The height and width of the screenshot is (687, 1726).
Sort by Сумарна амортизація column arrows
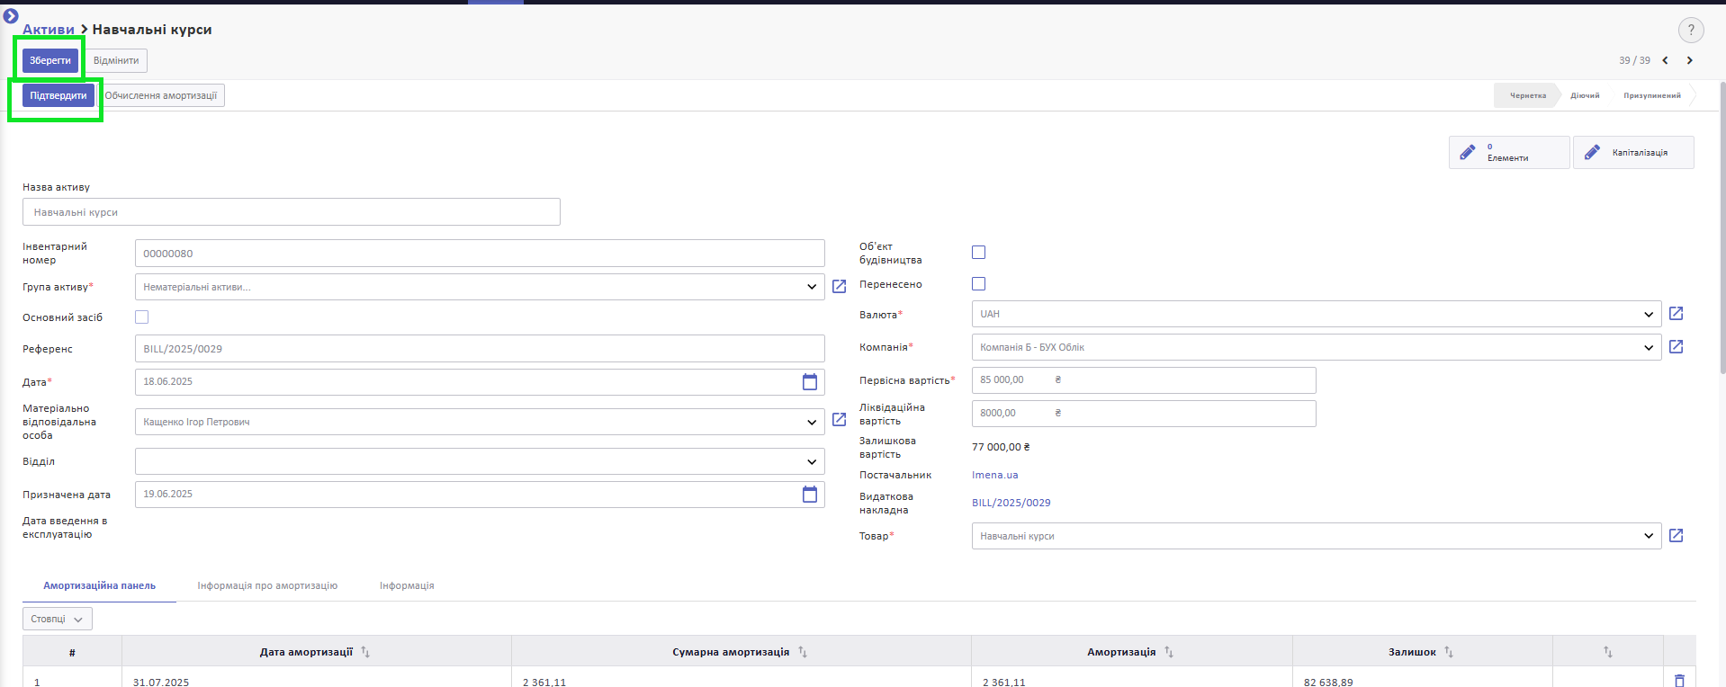803,651
